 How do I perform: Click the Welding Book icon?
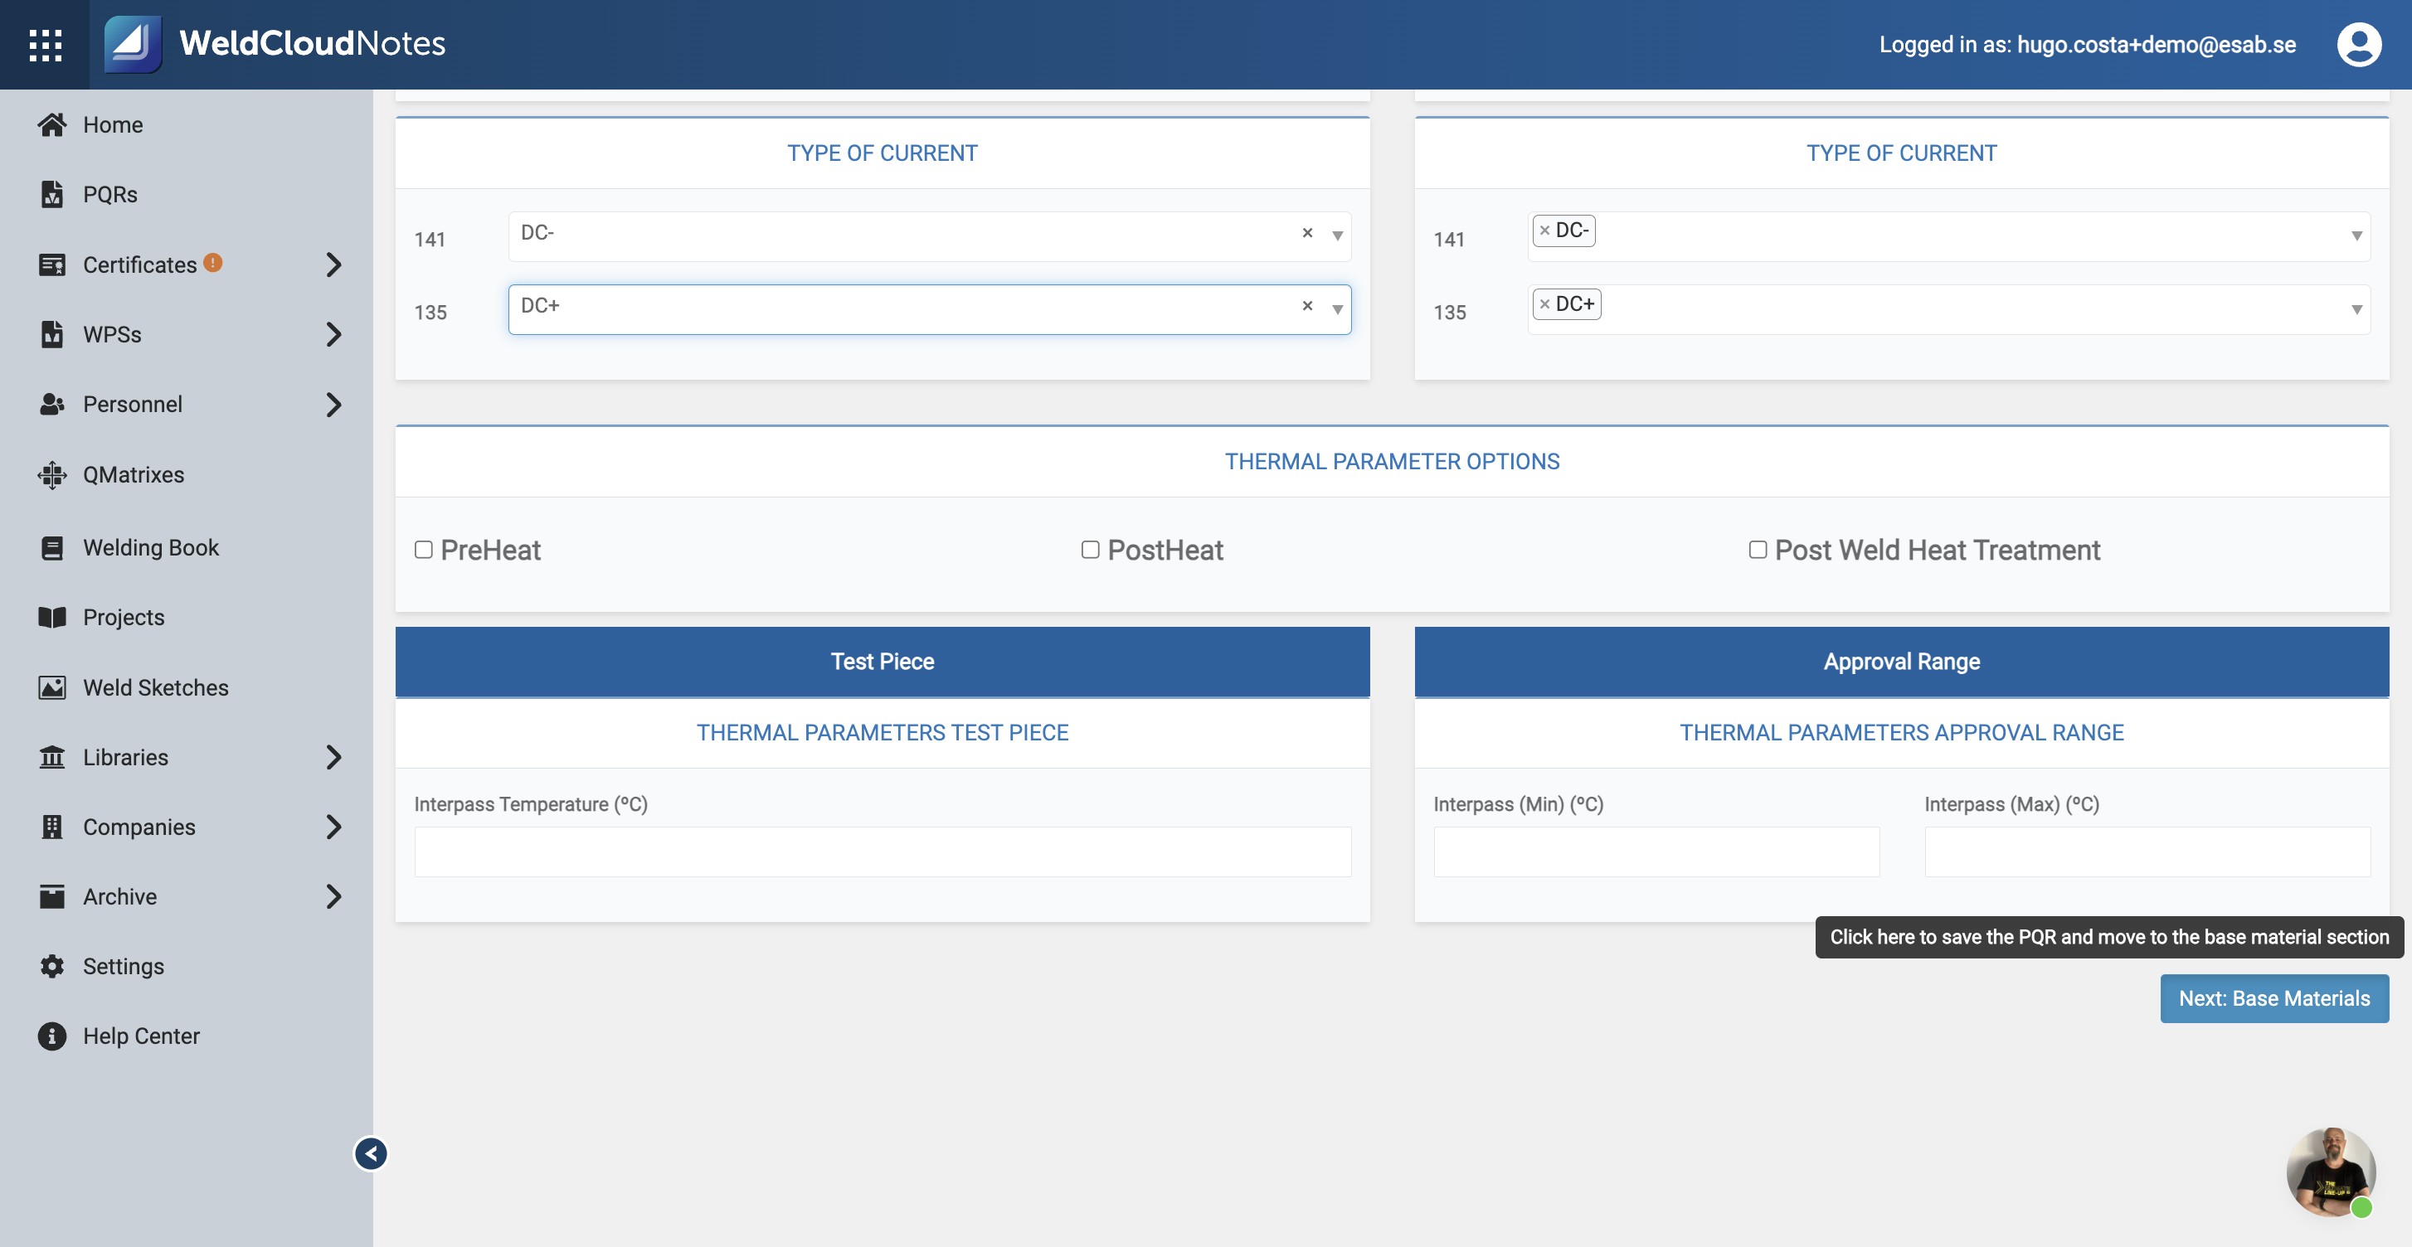(52, 548)
